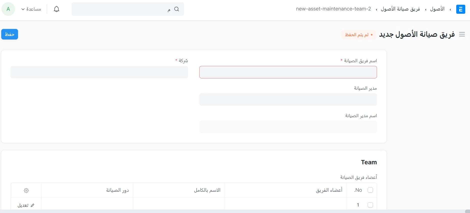This screenshot has width=470, height=213.
Task: Open the ERPNext home logo icon
Action: click(460, 9)
